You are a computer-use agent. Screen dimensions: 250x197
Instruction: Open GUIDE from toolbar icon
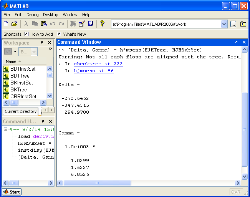tap(82, 24)
